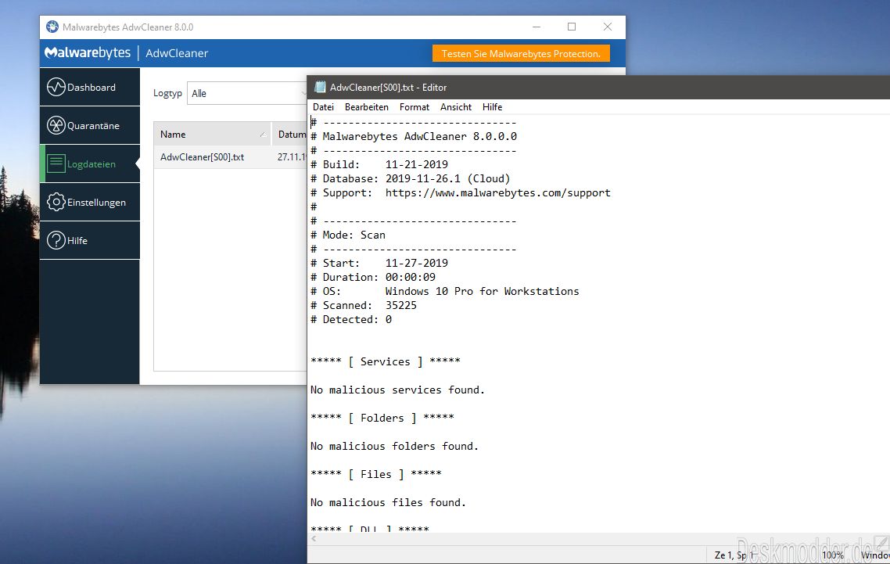
Task: Minimize the AdwCleaner window
Action: pos(537,27)
